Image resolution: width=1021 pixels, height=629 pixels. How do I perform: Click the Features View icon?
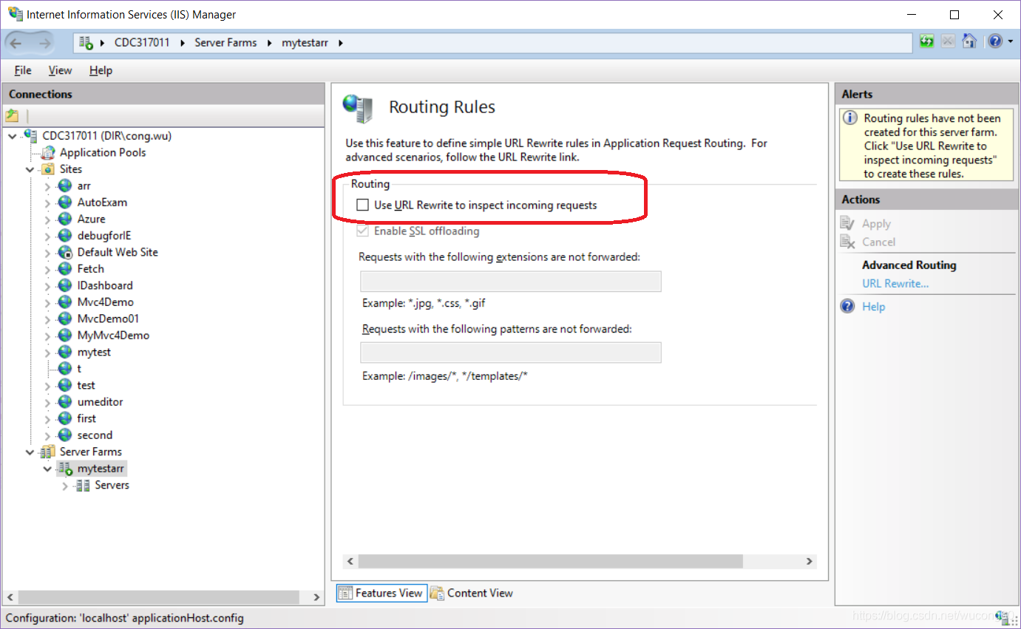(346, 593)
